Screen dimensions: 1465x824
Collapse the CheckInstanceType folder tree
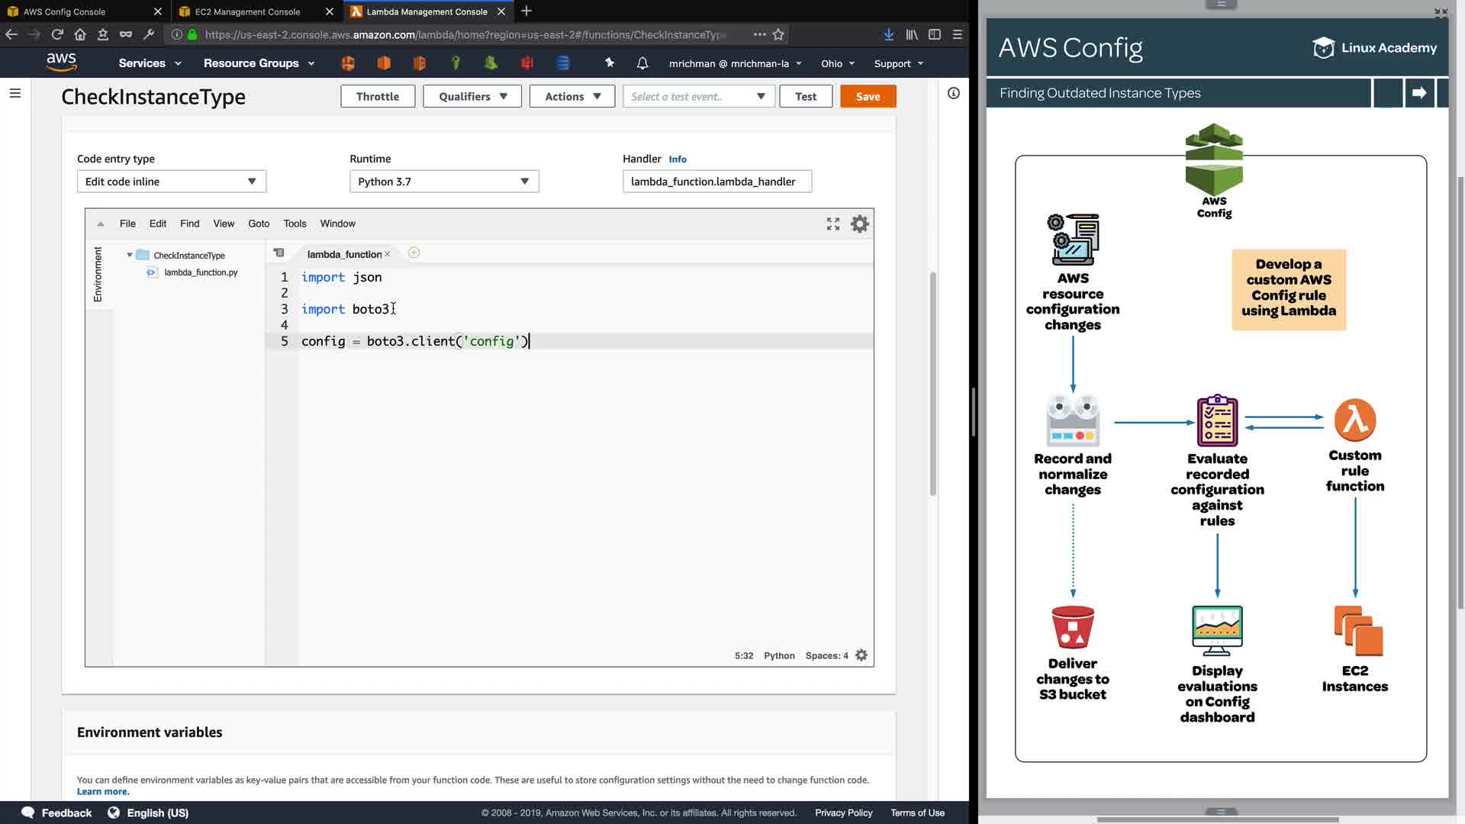[130, 256]
